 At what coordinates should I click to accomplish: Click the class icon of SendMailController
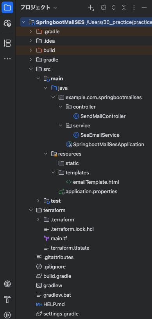tap(76, 116)
